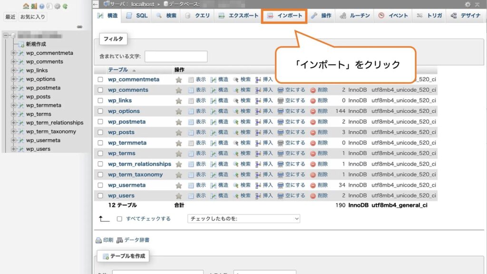This screenshot has height=274, width=487.
Task: Check the wp_options row checkbox
Action: click(100, 111)
